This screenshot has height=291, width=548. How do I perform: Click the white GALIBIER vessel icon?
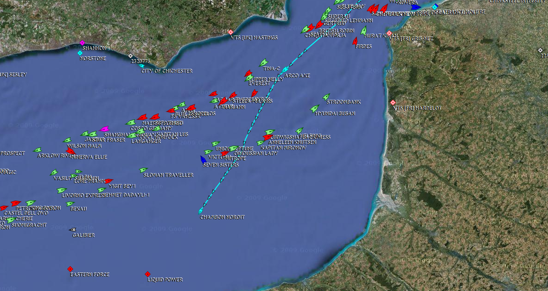pyautogui.click(x=73, y=229)
